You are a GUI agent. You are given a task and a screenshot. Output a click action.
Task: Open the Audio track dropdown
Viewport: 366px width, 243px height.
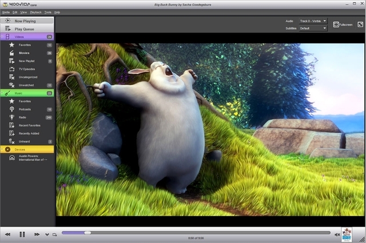(313, 21)
